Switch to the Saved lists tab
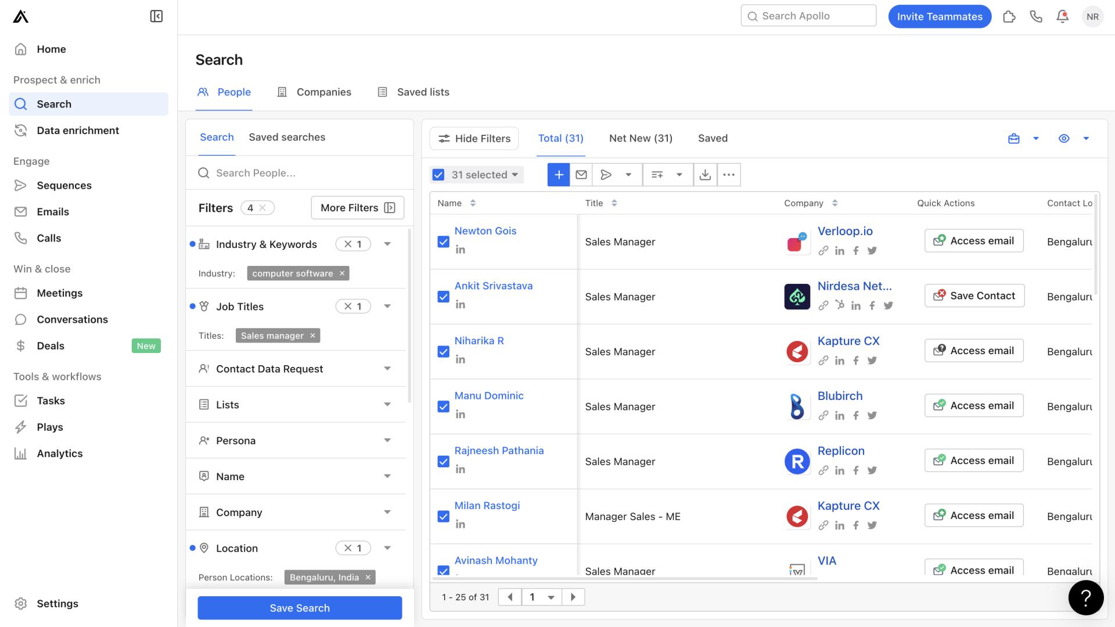 click(413, 92)
